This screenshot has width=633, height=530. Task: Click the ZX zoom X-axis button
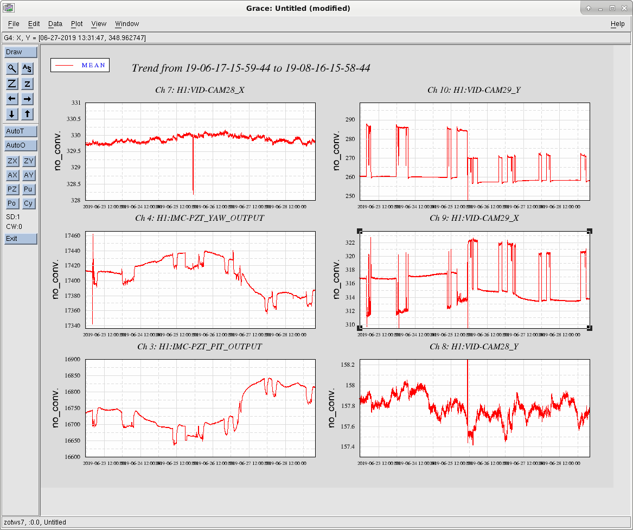[x=12, y=161]
